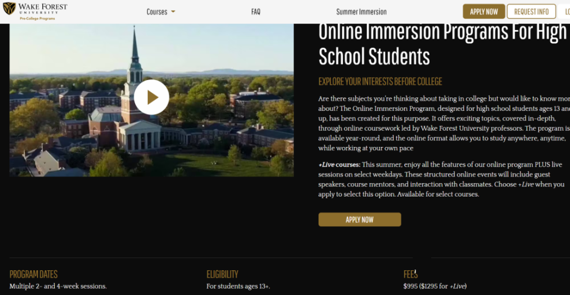Image resolution: width=570 pixels, height=295 pixels.
Task: Click the Eligibility heading
Action: pyautogui.click(x=222, y=274)
